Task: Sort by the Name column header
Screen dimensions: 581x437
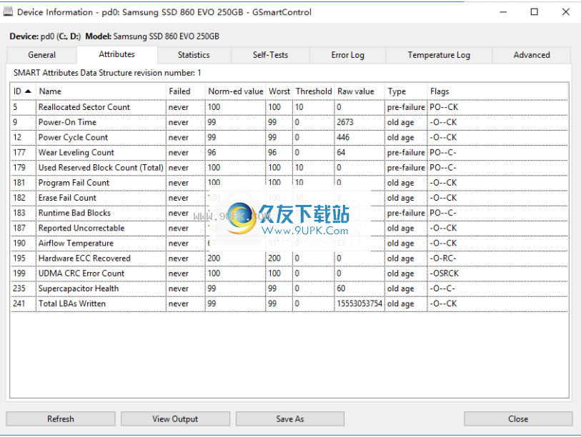Action: click(101, 91)
